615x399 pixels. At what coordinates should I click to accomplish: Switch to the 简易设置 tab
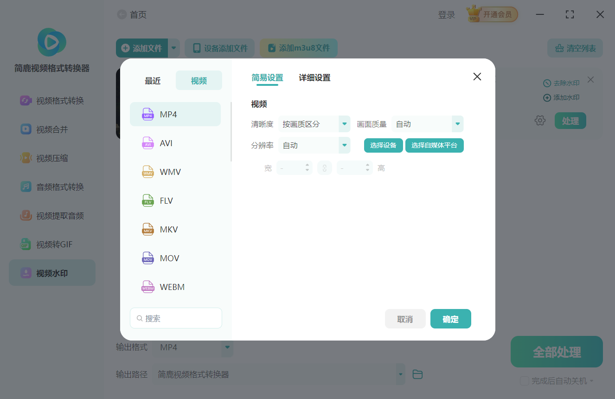tap(267, 78)
